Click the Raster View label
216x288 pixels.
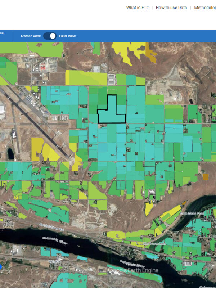pos(31,36)
